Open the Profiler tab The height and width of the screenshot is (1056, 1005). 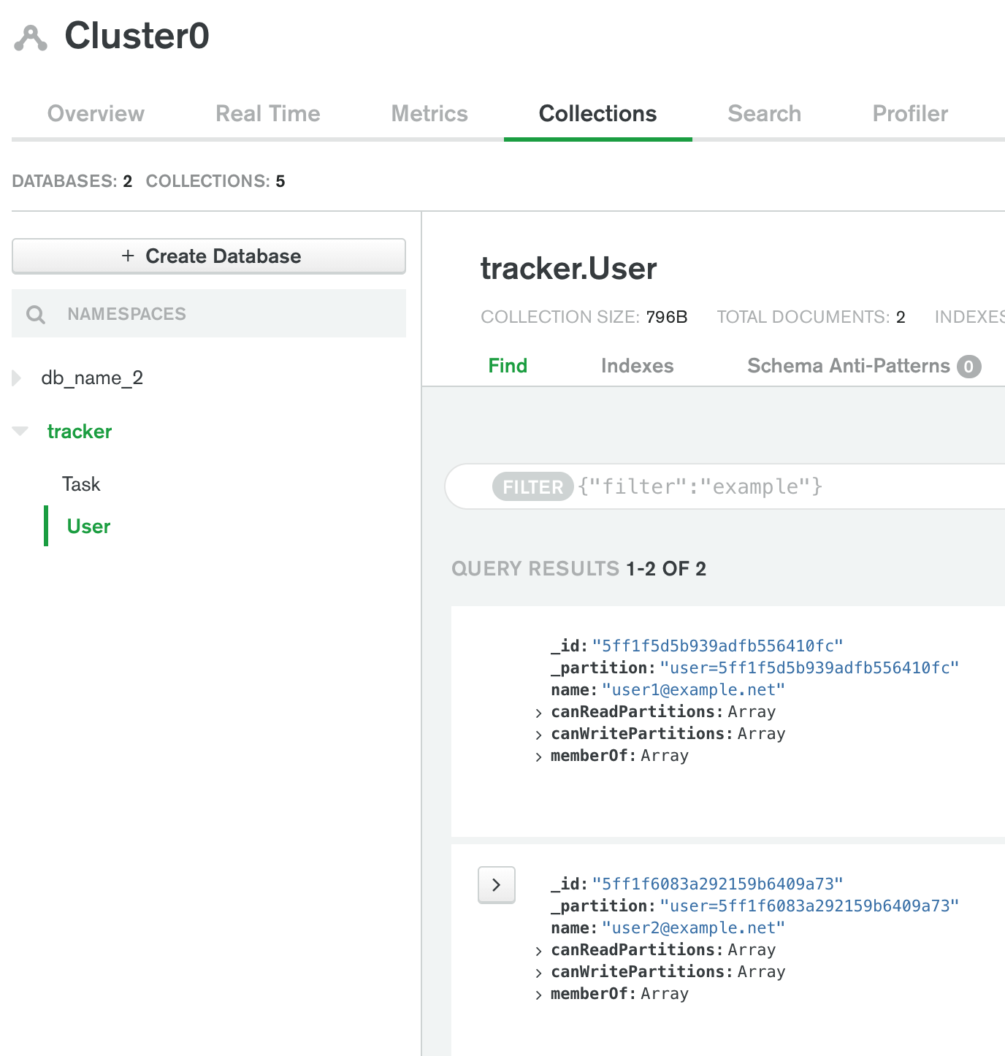pos(909,114)
